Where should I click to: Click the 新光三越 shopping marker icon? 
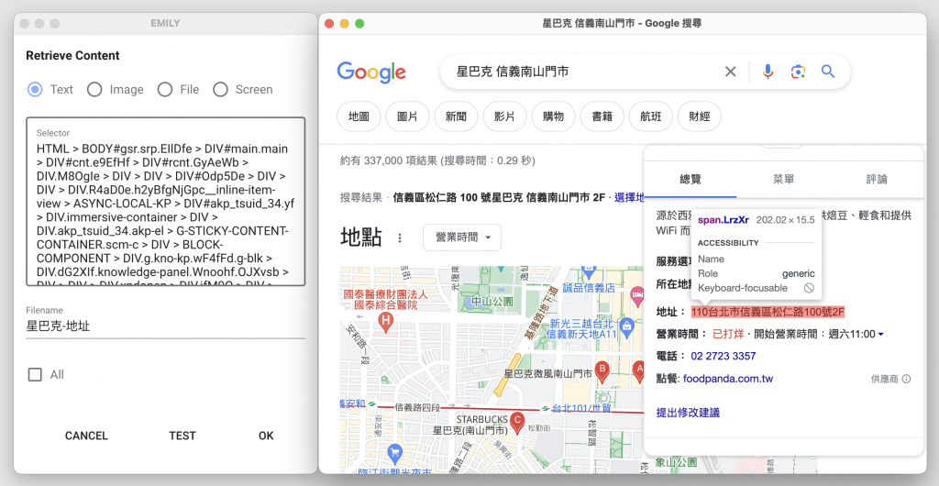626,326
